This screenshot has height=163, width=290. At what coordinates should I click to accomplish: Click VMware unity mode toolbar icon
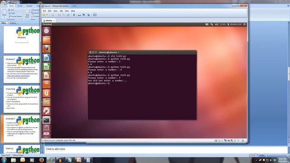(88, 15)
